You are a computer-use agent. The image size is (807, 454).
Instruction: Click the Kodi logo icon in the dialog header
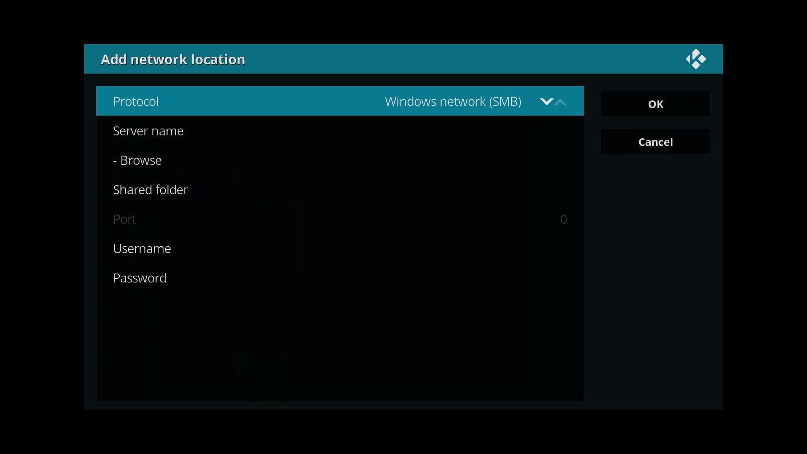(696, 59)
